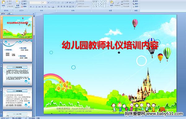186x119 pixels.
Task: Click the red title text on slide
Action: tap(110, 45)
